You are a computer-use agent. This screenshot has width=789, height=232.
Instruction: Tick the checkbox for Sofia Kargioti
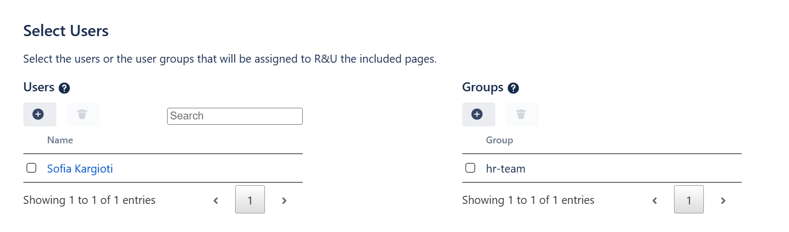[31, 168]
